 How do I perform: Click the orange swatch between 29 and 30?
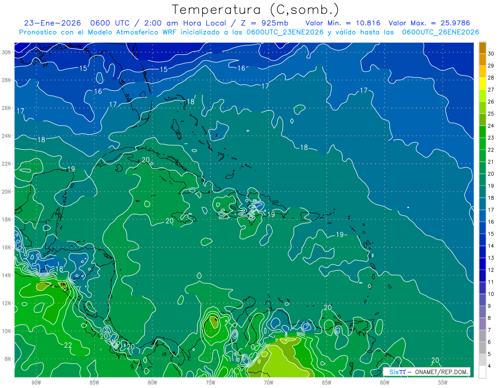[482, 60]
